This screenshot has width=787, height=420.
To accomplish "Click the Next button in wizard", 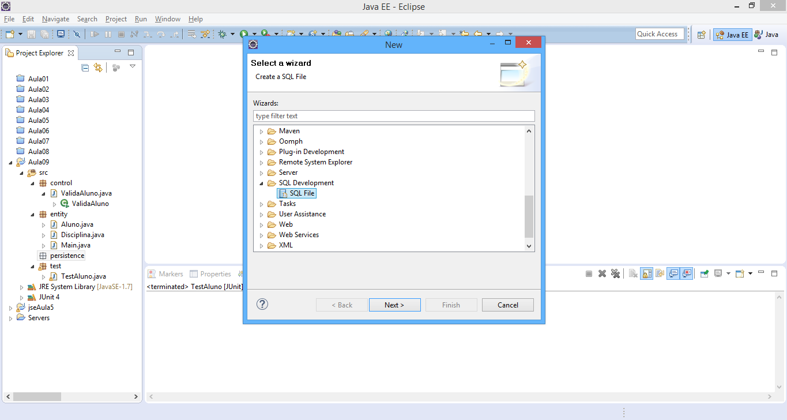I will click(x=394, y=305).
